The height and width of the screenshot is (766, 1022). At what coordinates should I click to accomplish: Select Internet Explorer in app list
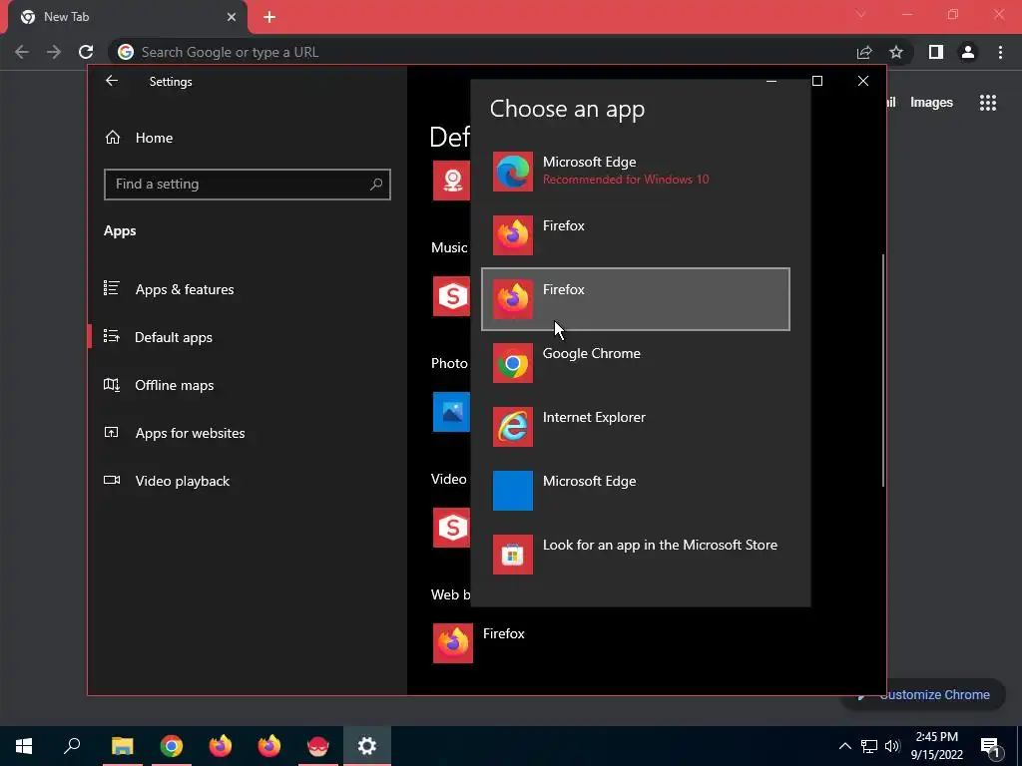636,427
